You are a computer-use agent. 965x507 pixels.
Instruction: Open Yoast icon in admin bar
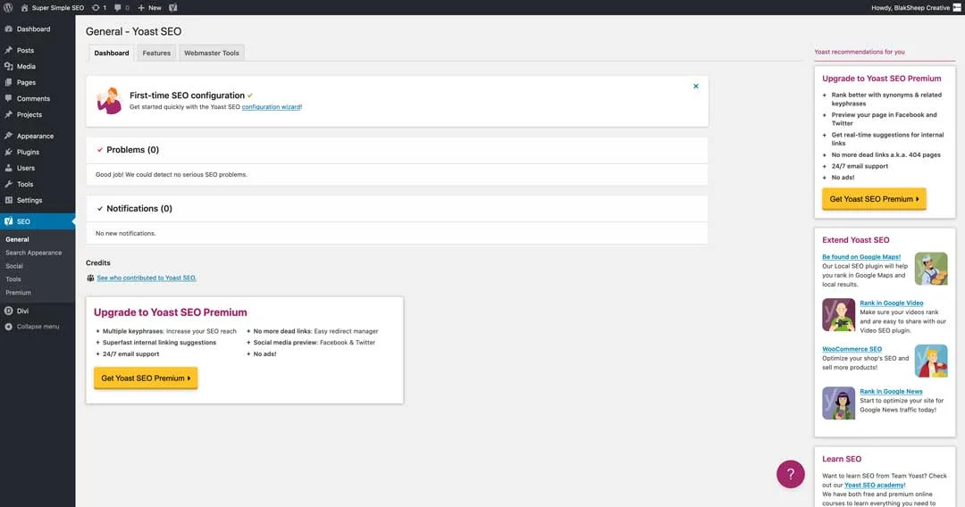[x=173, y=7]
